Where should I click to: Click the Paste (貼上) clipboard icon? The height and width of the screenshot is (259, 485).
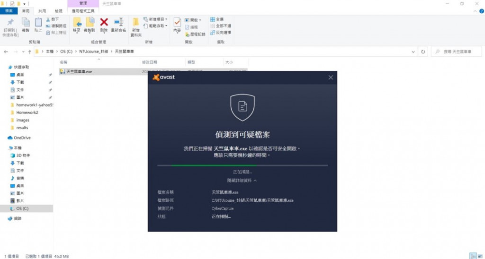pyautogui.click(x=38, y=25)
